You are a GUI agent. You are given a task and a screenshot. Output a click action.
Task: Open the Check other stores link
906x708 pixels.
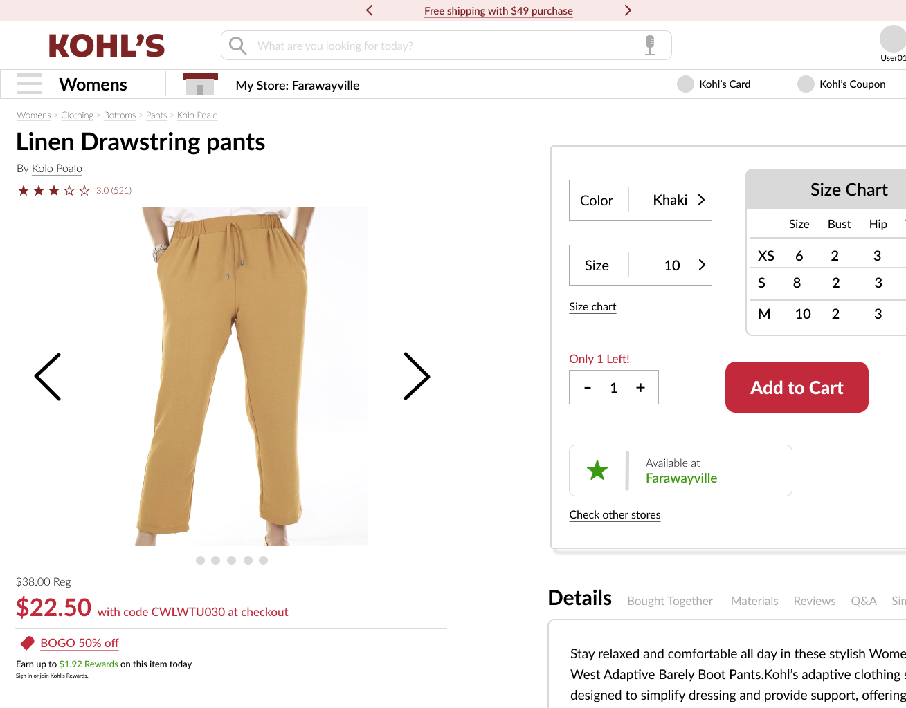615,514
